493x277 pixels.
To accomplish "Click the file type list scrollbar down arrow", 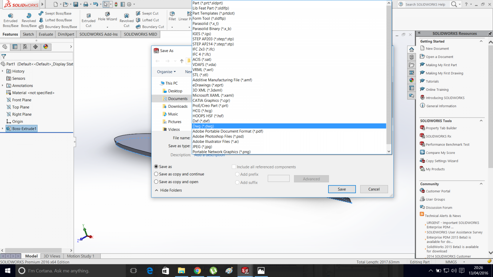I will [x=389, y=151].
